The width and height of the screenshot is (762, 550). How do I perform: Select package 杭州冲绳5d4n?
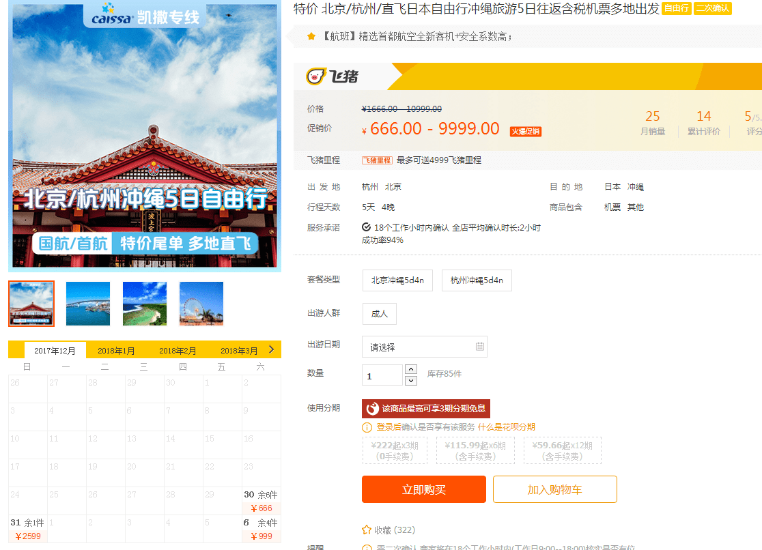[477, 280]
